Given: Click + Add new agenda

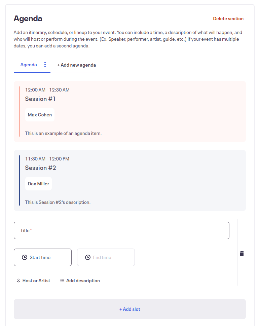Looking at the screenshot, I should pos(76,65).
